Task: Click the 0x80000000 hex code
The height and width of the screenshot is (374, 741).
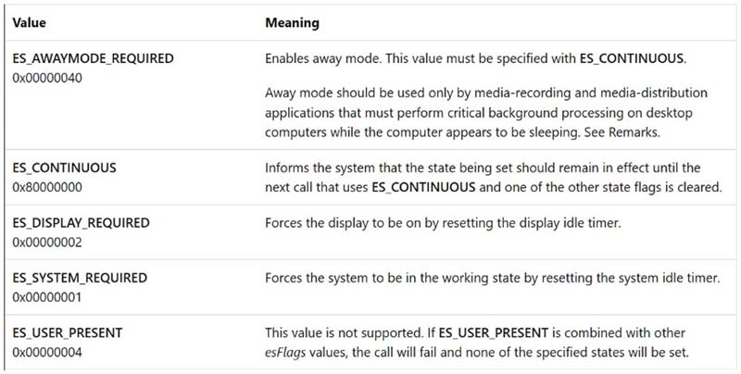Action: click(x=48, y=188)
